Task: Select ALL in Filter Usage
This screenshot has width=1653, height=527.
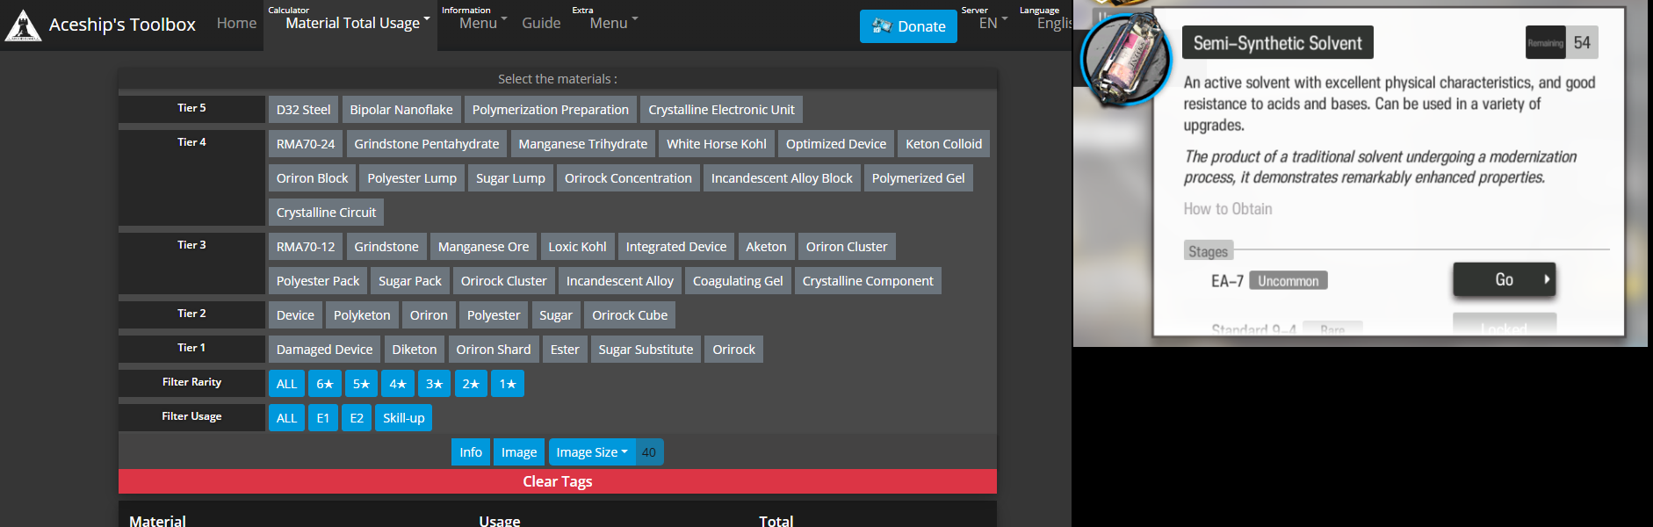Action: coord(287,418)
